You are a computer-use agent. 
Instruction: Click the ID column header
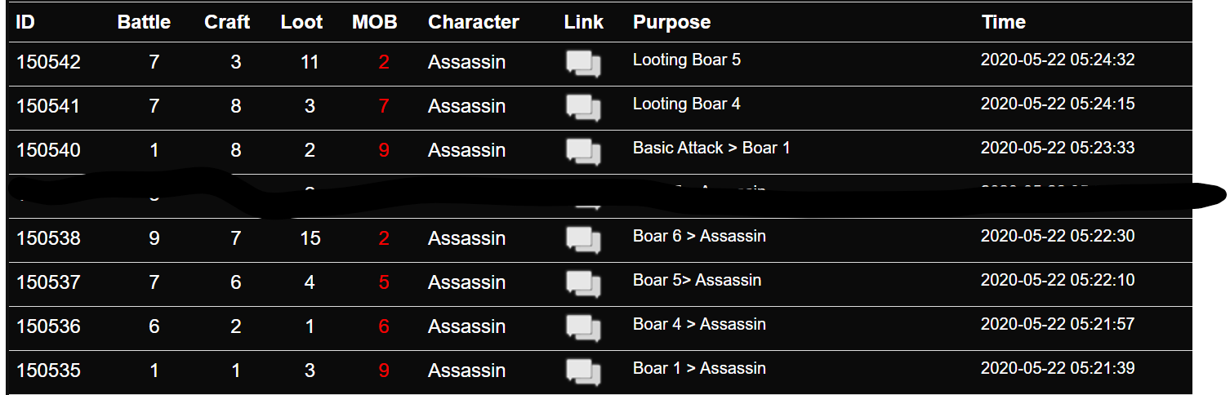click(x=25, y=22)
